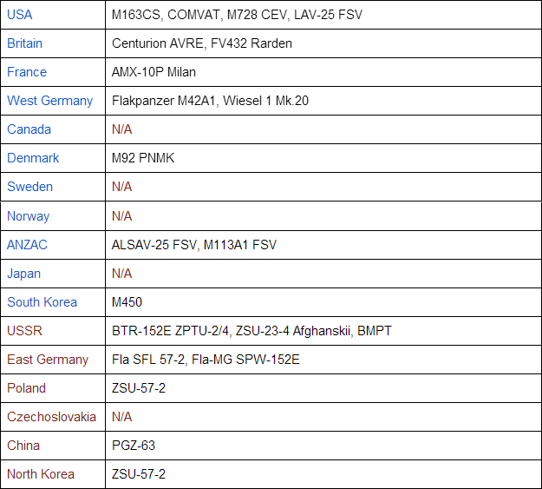542x489 pixels.
Task: Click 'ZSU-57-2' in the North Korea row
Action: [x=139, y=474]
